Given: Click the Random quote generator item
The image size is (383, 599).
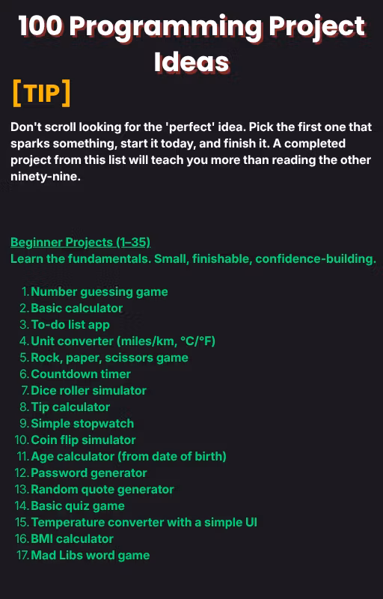Looking at the screenshot, I should click(x=102, y=490).
